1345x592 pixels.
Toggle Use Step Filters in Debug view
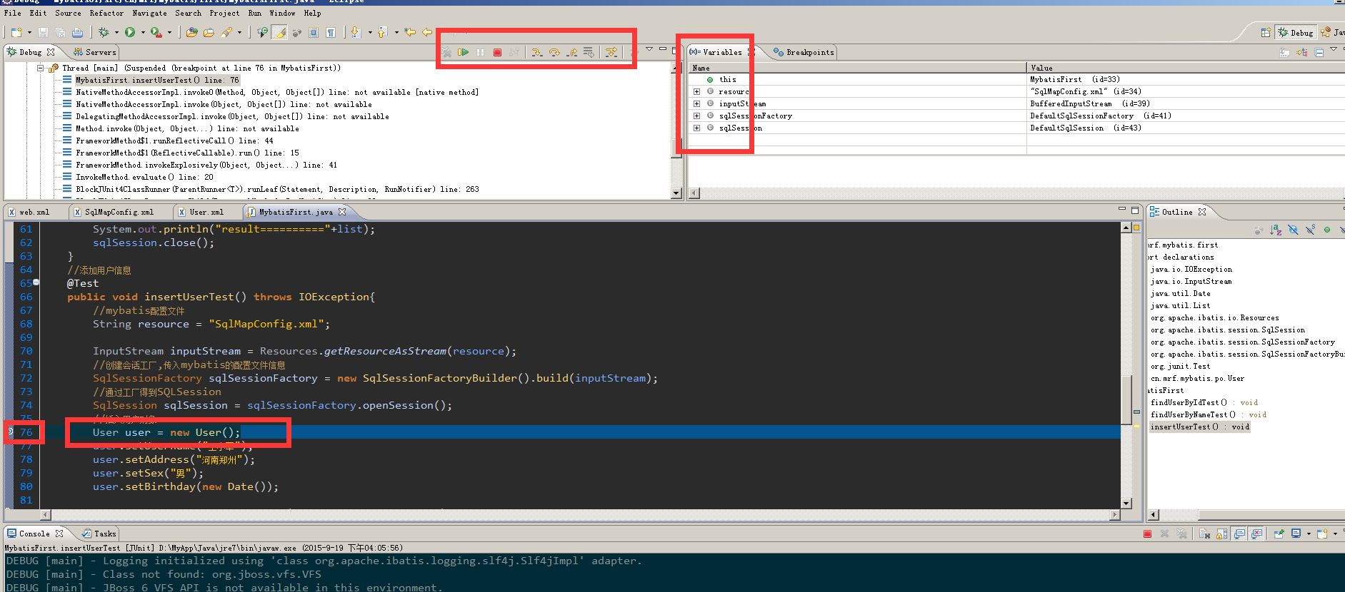[611, 52]
